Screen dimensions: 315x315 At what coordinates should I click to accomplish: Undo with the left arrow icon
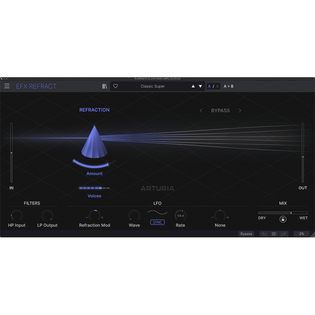(x=264, y=234)
